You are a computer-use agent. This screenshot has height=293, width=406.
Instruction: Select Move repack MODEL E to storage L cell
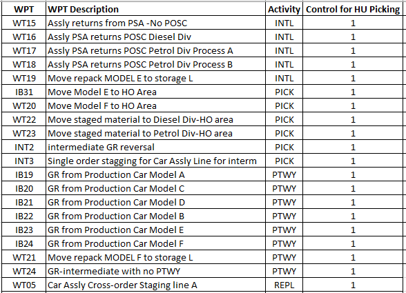coord(155,78)
